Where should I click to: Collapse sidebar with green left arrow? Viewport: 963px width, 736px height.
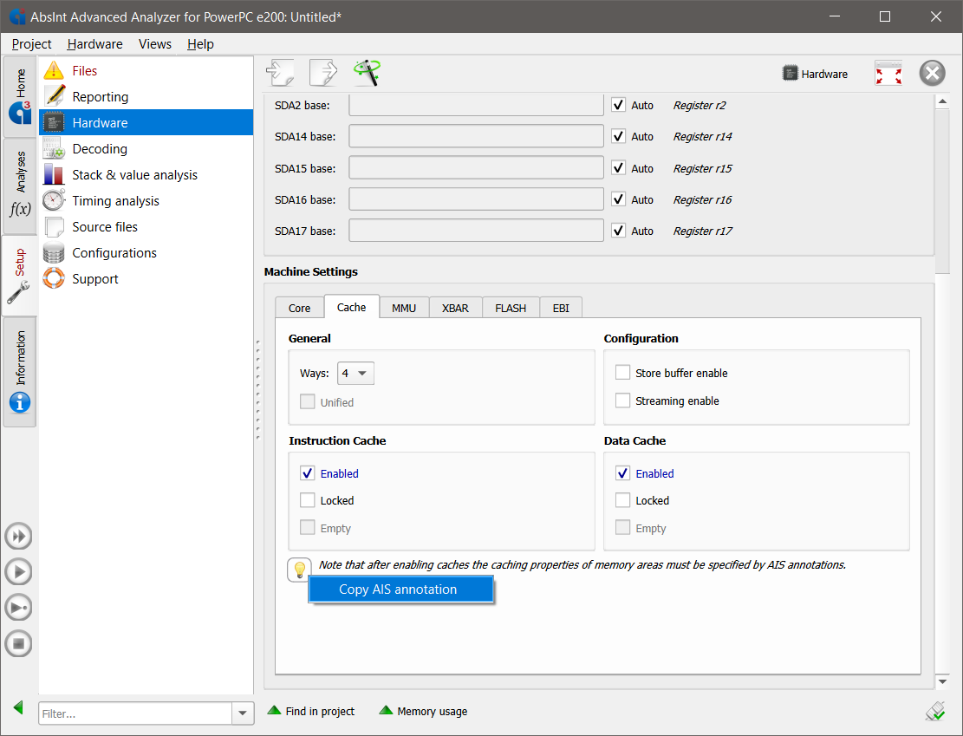coord(18,707)
